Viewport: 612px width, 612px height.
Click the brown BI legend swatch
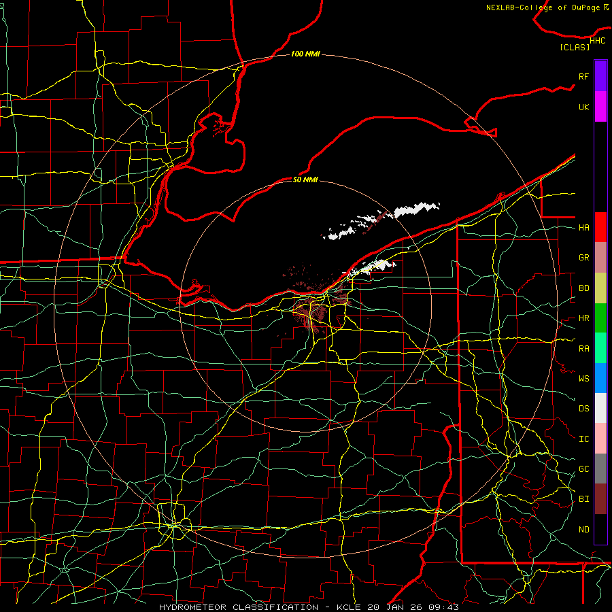point(600,499)
